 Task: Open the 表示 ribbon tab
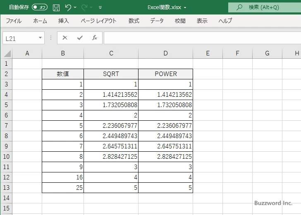(202, 21)
